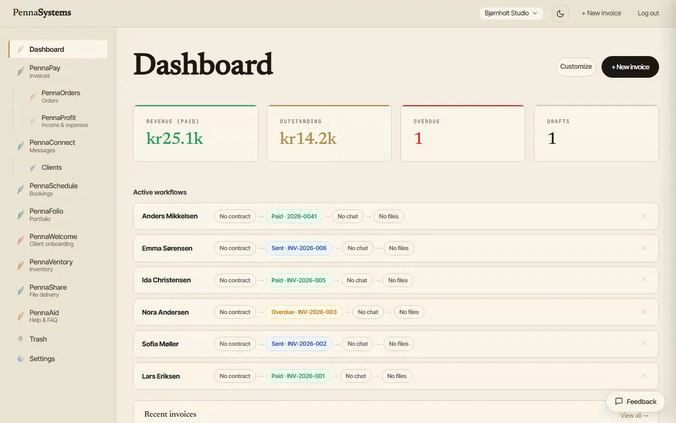The width and height of the screenshot is (676, 423).
Task: Click the Sent · INV-2026-002 invoice chip
Action: pos(299,344)
